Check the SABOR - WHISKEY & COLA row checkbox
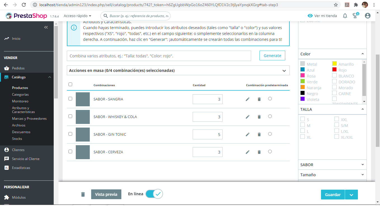The width and height of the screenshot is (380, 214). coord(70,116)
